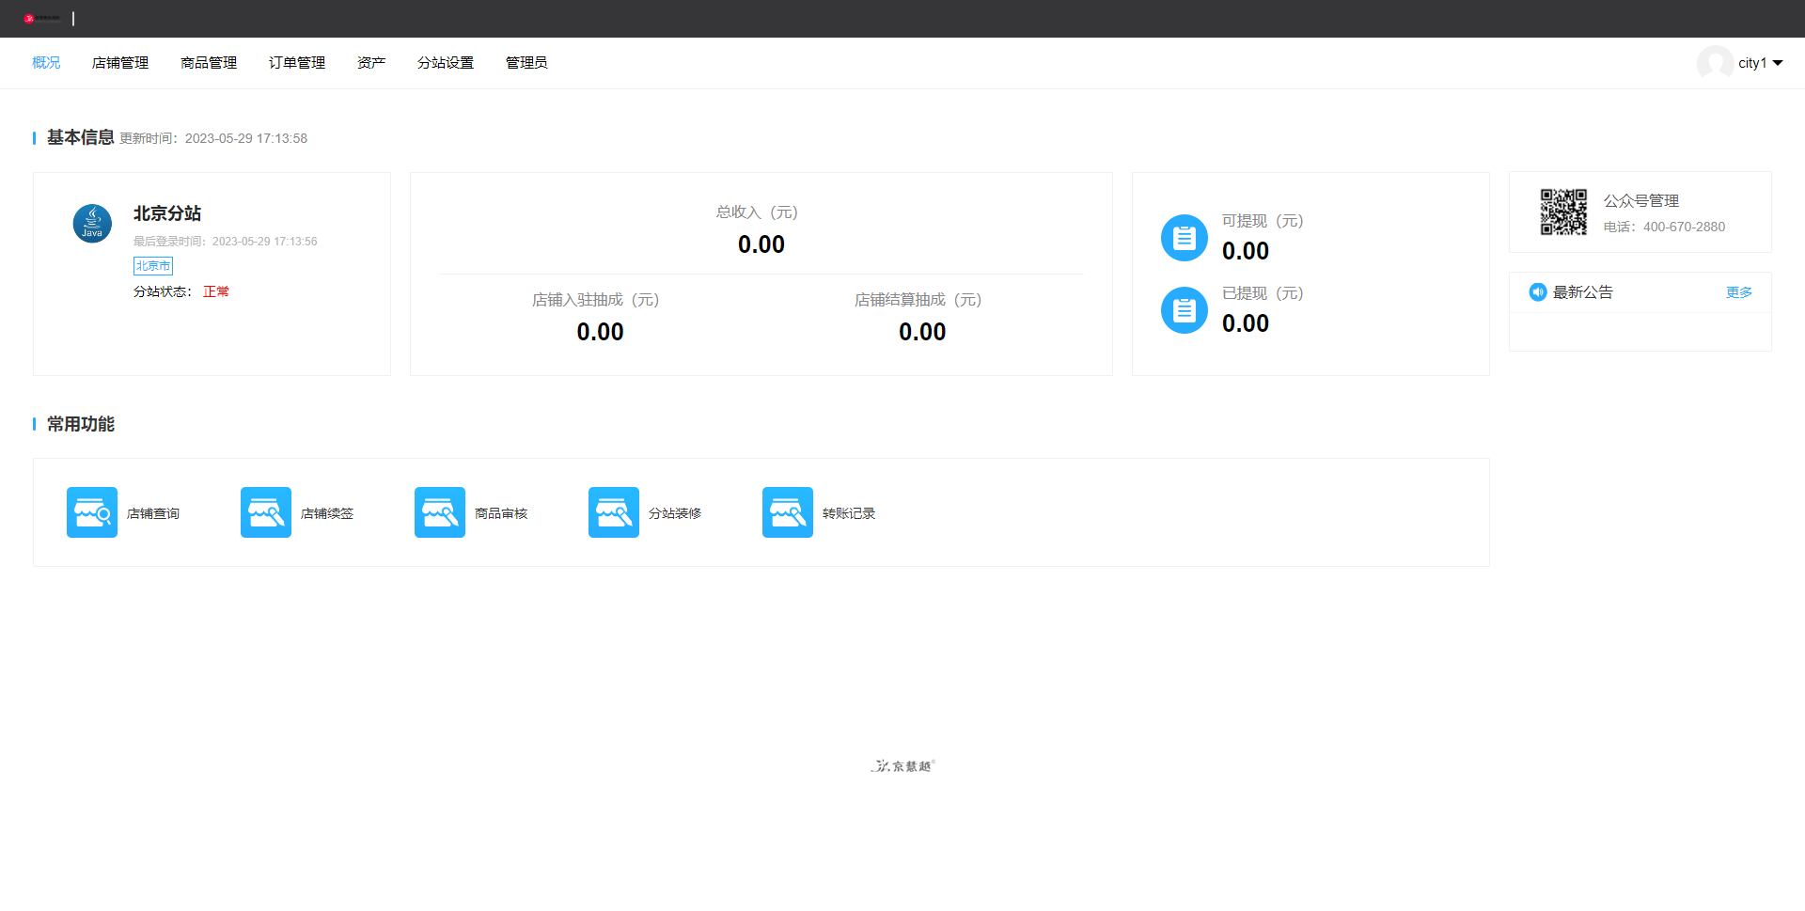Click the 商品审核 product review icon
The height and width of the screenshot is (911, 1805).
(x=440, y=512)
